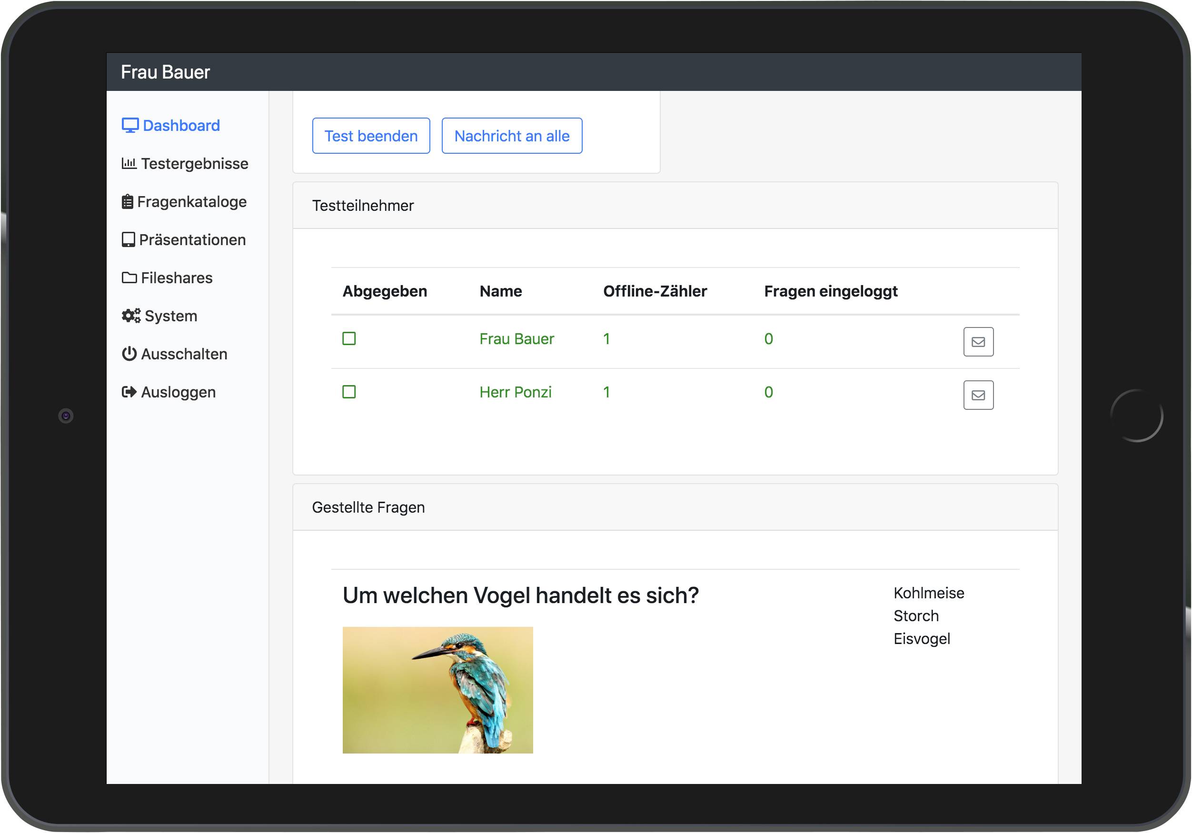1192x833 pixels.
Task: Toggle Abgegeben checkbox for Herr Ponzi
Action: (x=349, y=392)
